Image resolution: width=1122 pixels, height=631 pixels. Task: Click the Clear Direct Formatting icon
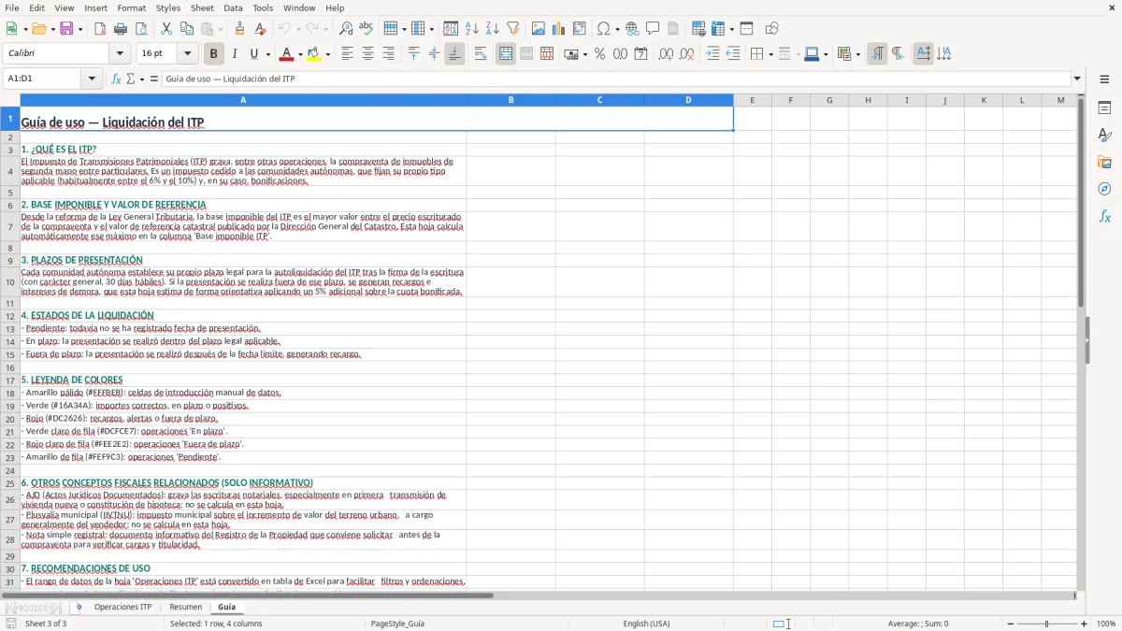[x=260, y=29]
